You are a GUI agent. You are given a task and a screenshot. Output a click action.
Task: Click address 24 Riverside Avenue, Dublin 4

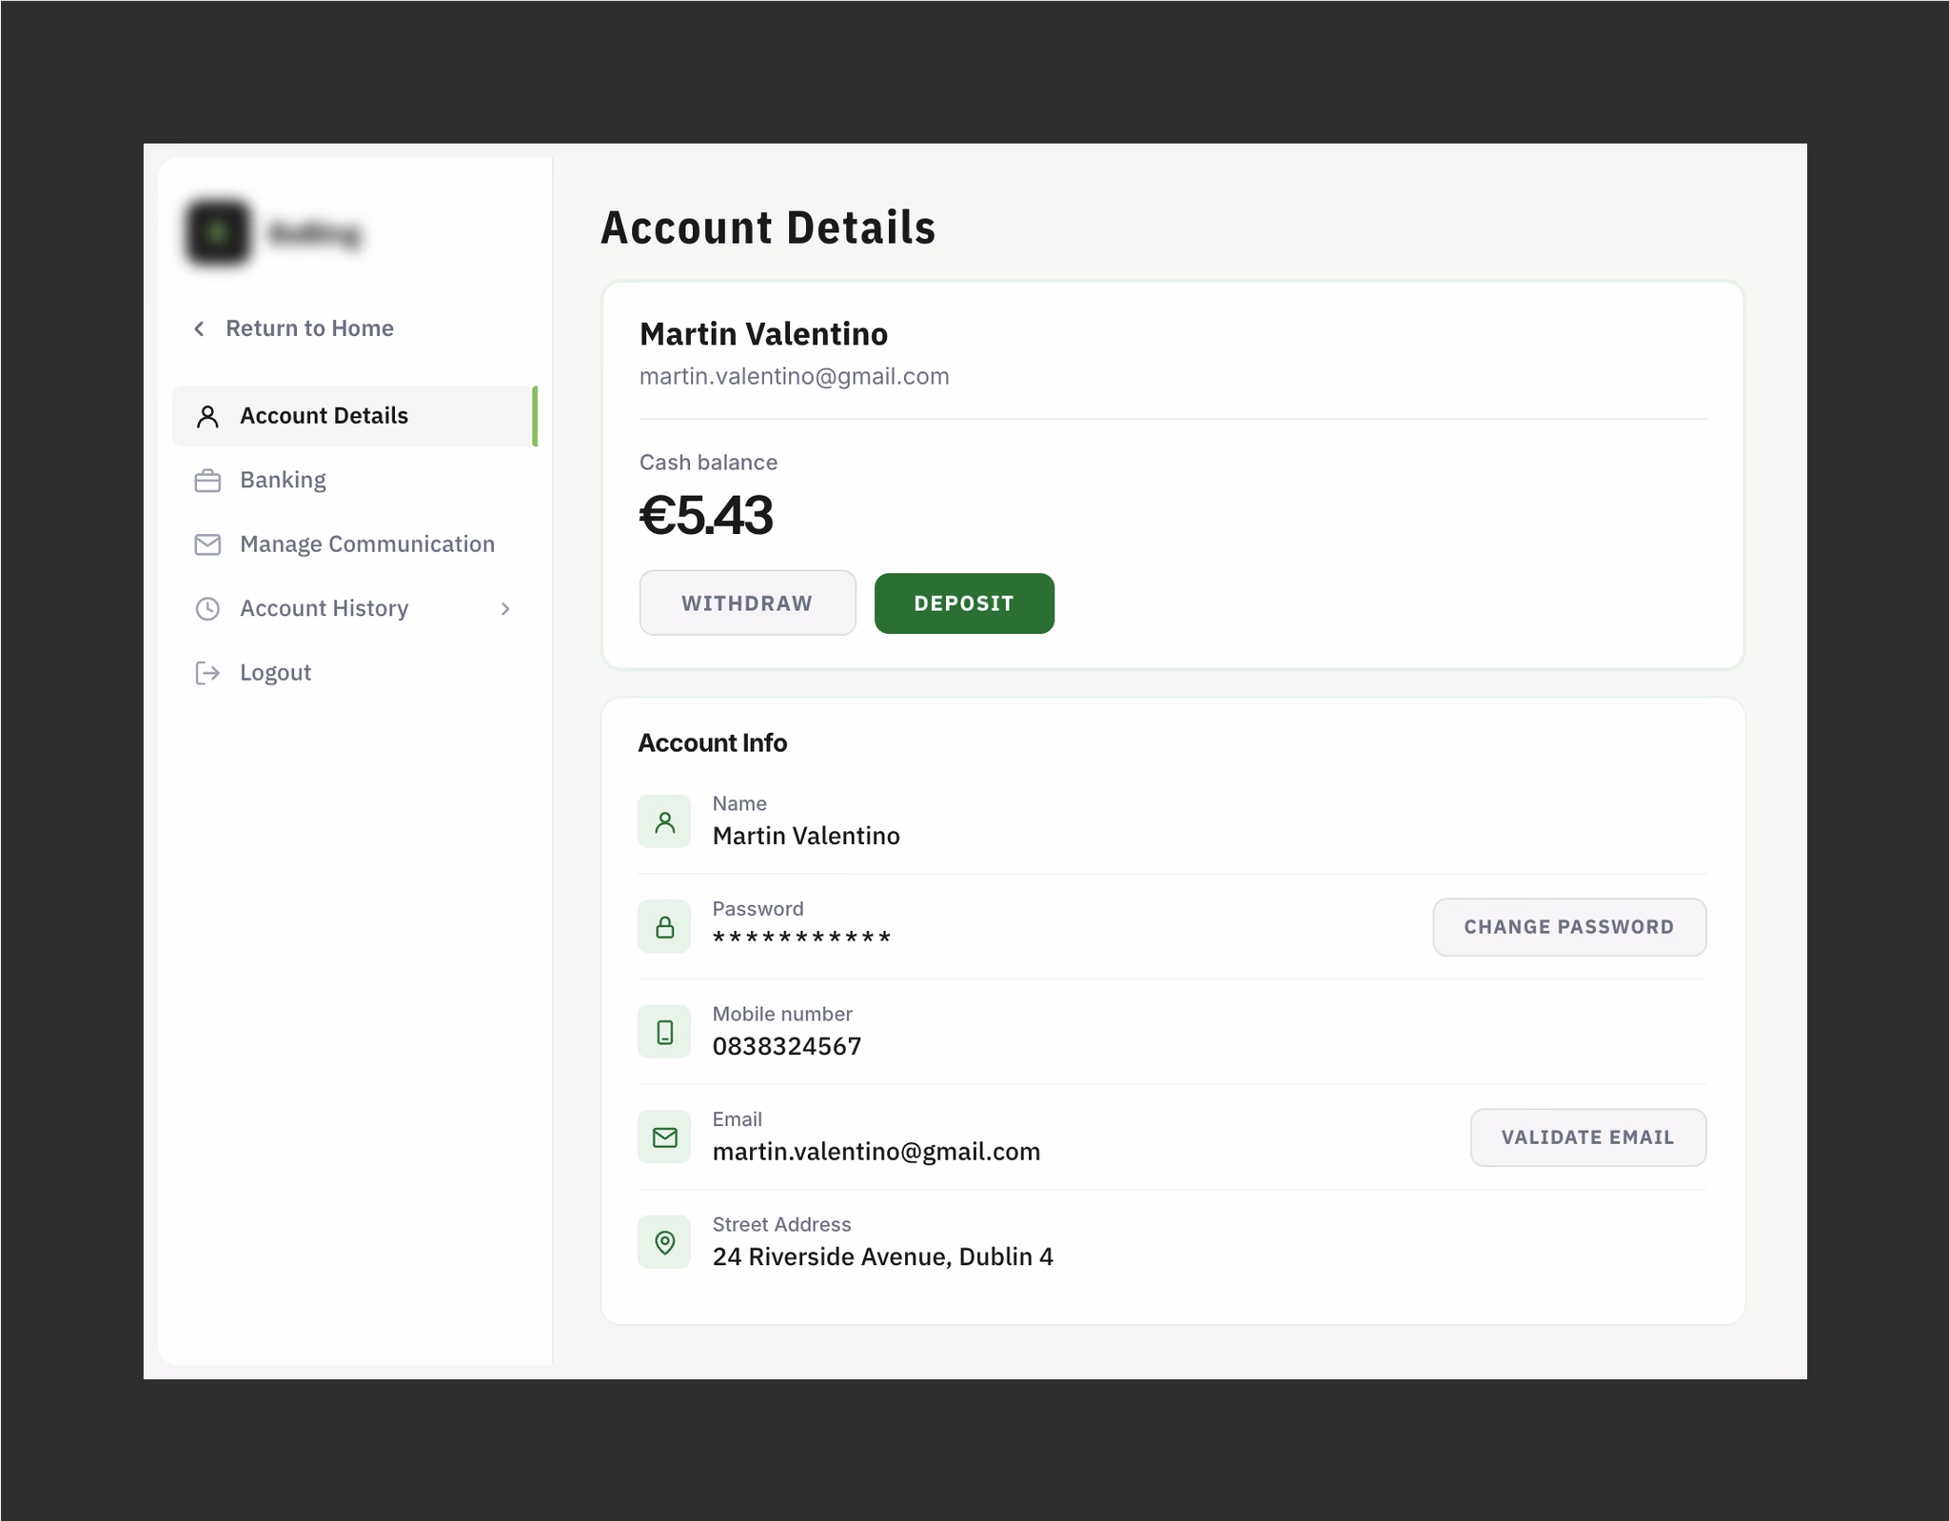coord(882,1256)
